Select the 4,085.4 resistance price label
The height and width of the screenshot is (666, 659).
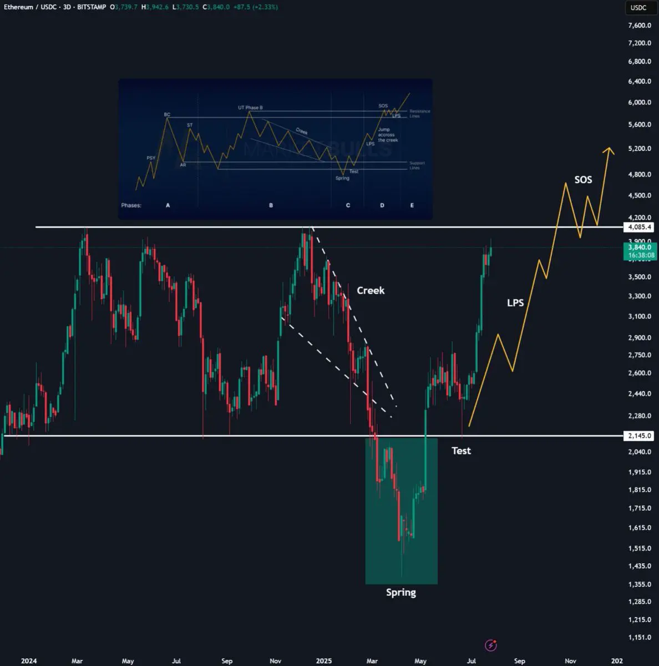[640, 227]
